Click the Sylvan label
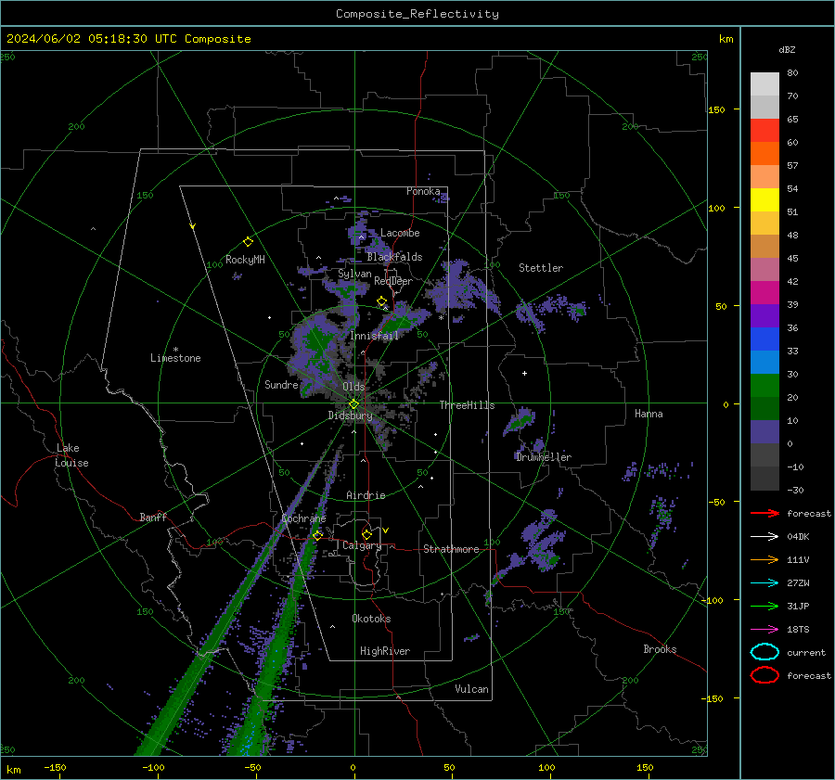This screenshot has width=835, height=780. click(x=354, y=274)
